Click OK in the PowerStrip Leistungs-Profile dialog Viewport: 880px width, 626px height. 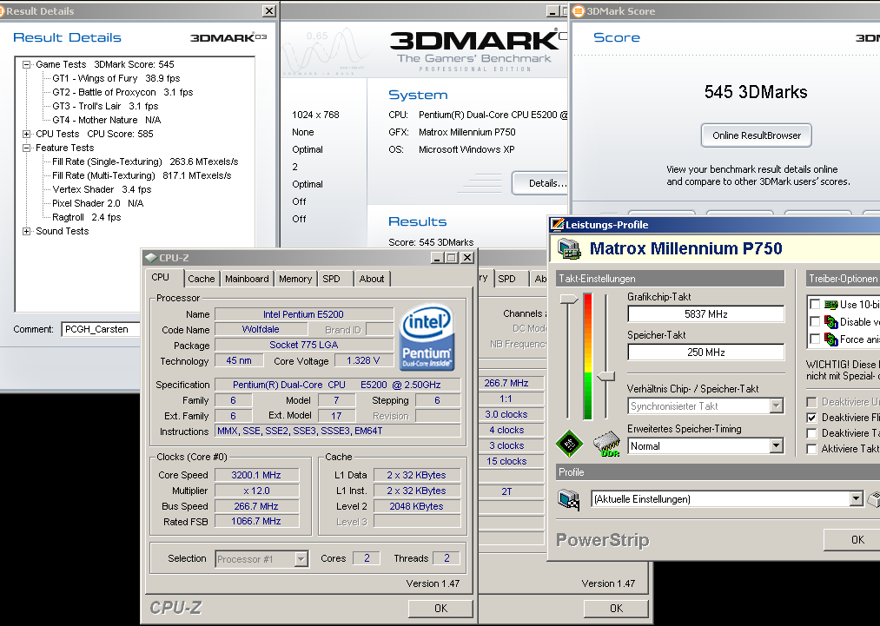(852, 540)
